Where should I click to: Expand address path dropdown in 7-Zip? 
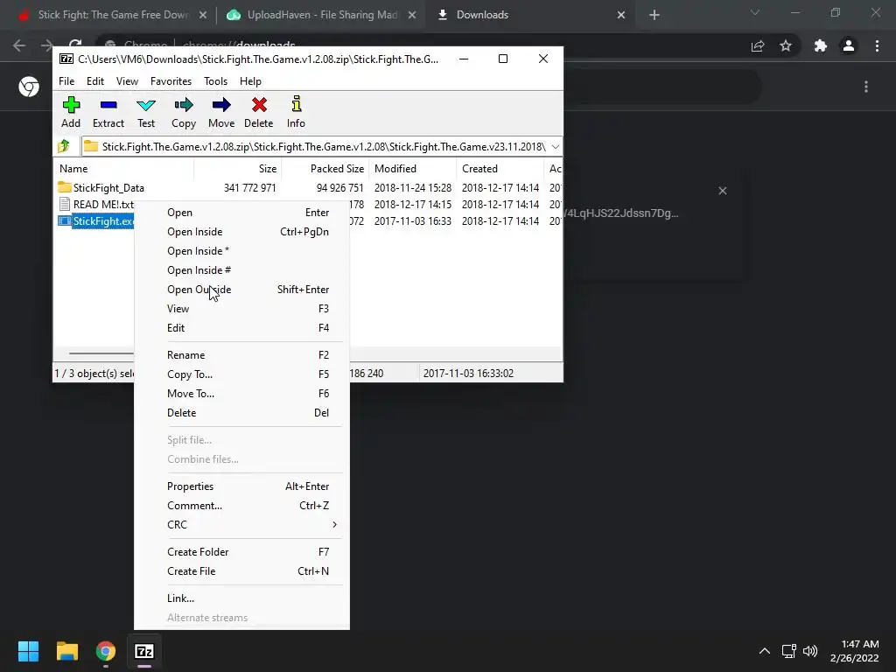point(556,147)
